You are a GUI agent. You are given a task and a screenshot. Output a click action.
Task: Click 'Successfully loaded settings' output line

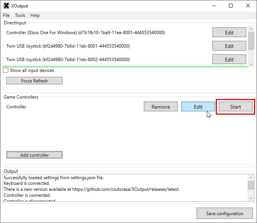[54, 178]
